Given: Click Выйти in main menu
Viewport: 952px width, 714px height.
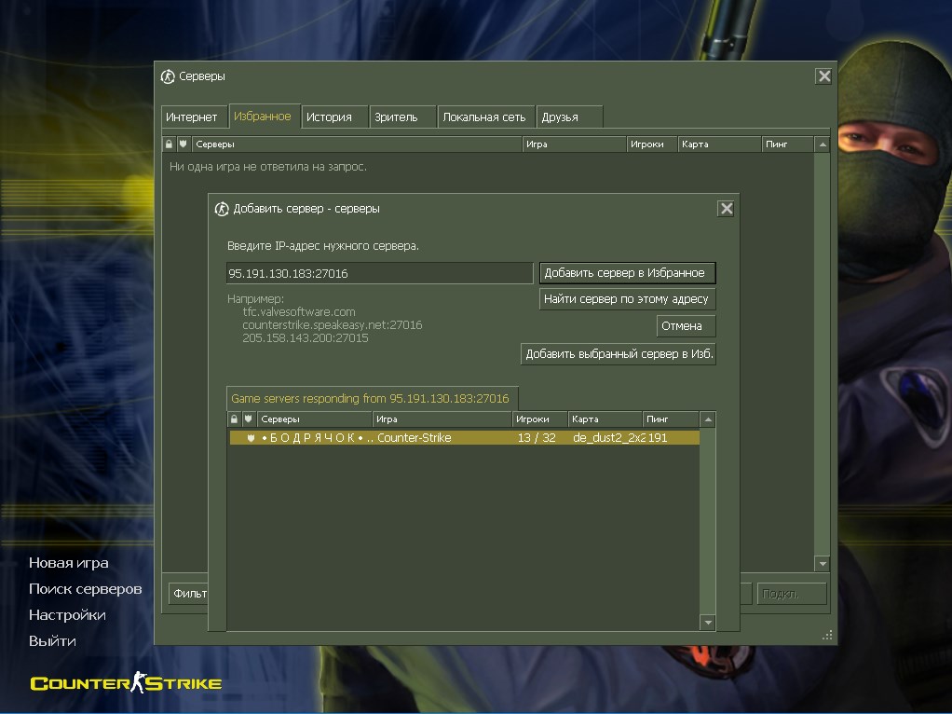Looking at the screenshot, I should pyautogui.click(x=52, y=641).
